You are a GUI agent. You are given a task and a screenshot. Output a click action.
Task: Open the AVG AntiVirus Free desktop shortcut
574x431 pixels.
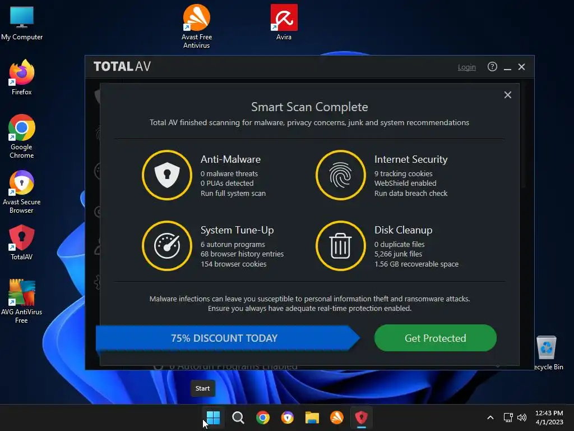pos(22,301)
